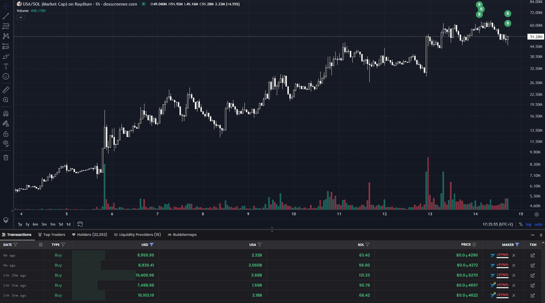Open the active USD column filter
The image size is (545, 303).
152,244
